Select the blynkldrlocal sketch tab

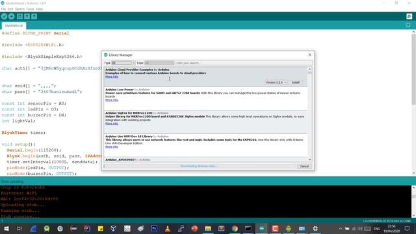pyautogui.click(x=14, y=26)
